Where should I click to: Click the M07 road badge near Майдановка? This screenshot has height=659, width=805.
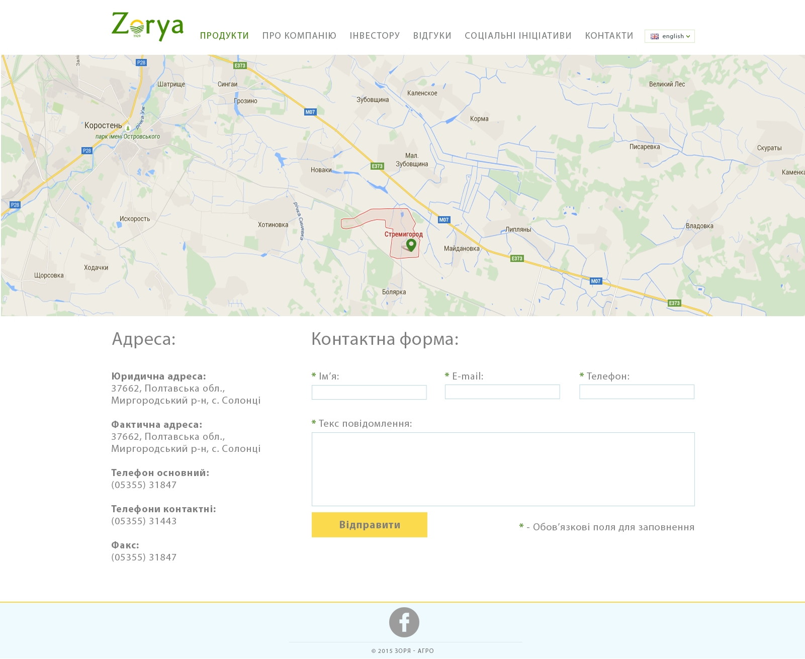443,220
